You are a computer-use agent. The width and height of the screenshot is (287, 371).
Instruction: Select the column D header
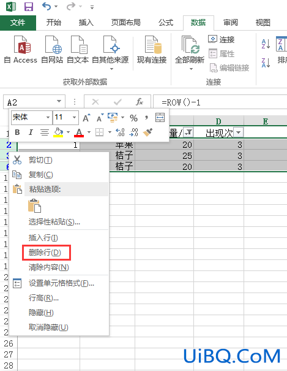click(218, 121)
